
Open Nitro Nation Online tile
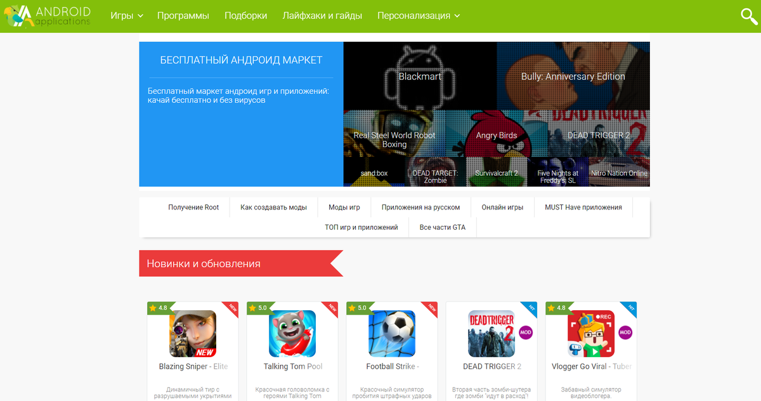[x=620, y=173]
